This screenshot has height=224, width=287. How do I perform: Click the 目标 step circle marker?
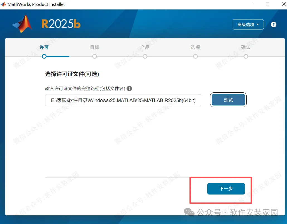click(95, 56)
